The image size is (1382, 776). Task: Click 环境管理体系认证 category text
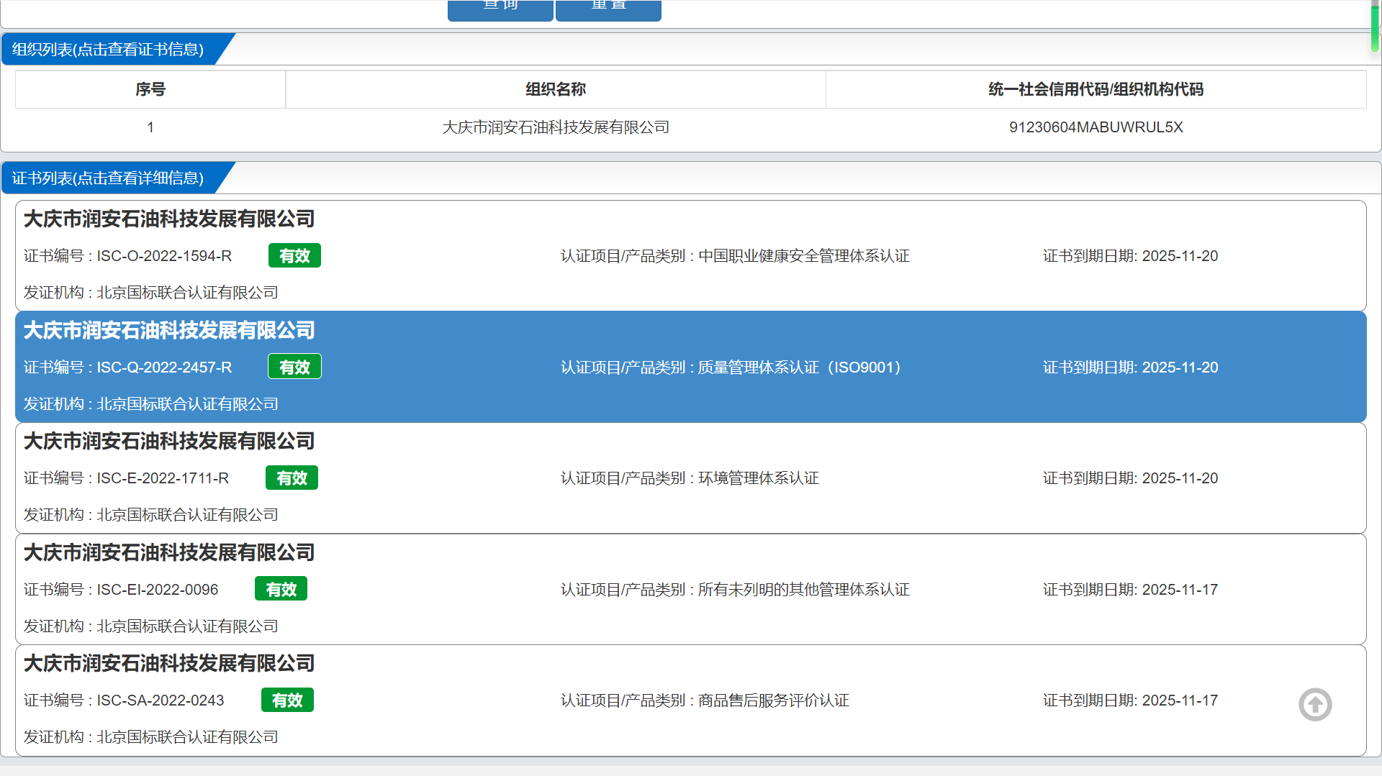coord(759,478)
